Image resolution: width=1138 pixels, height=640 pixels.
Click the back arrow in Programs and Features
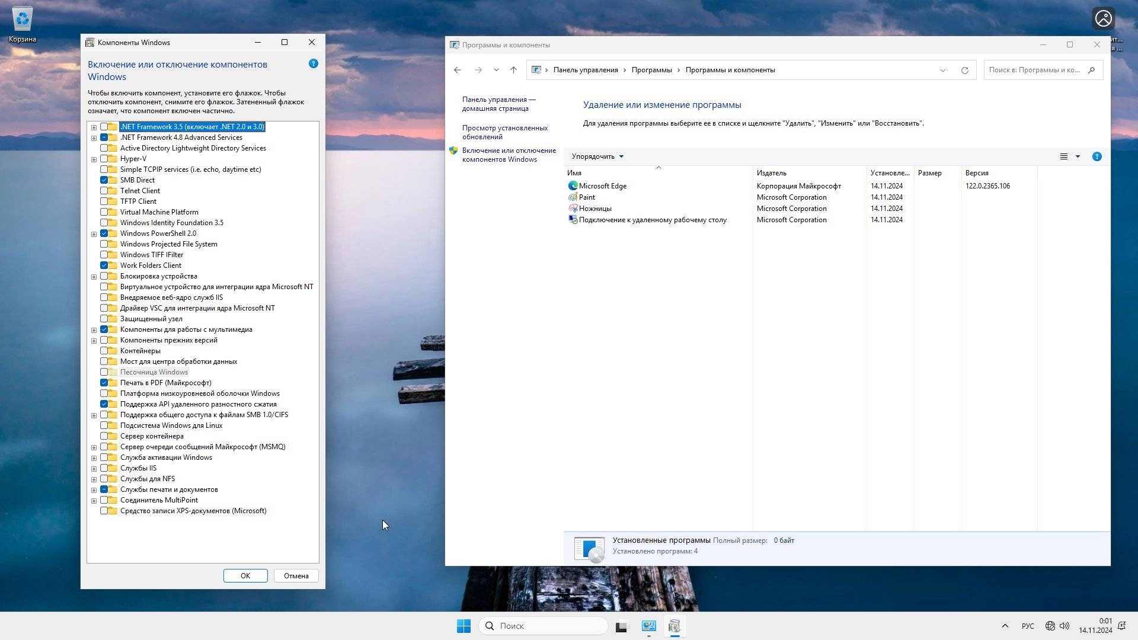(x=458, y=70)
